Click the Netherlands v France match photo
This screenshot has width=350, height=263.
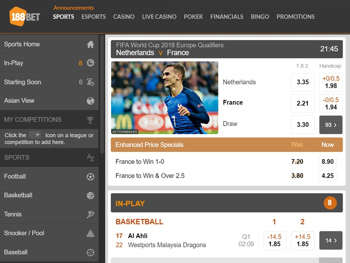164,98
